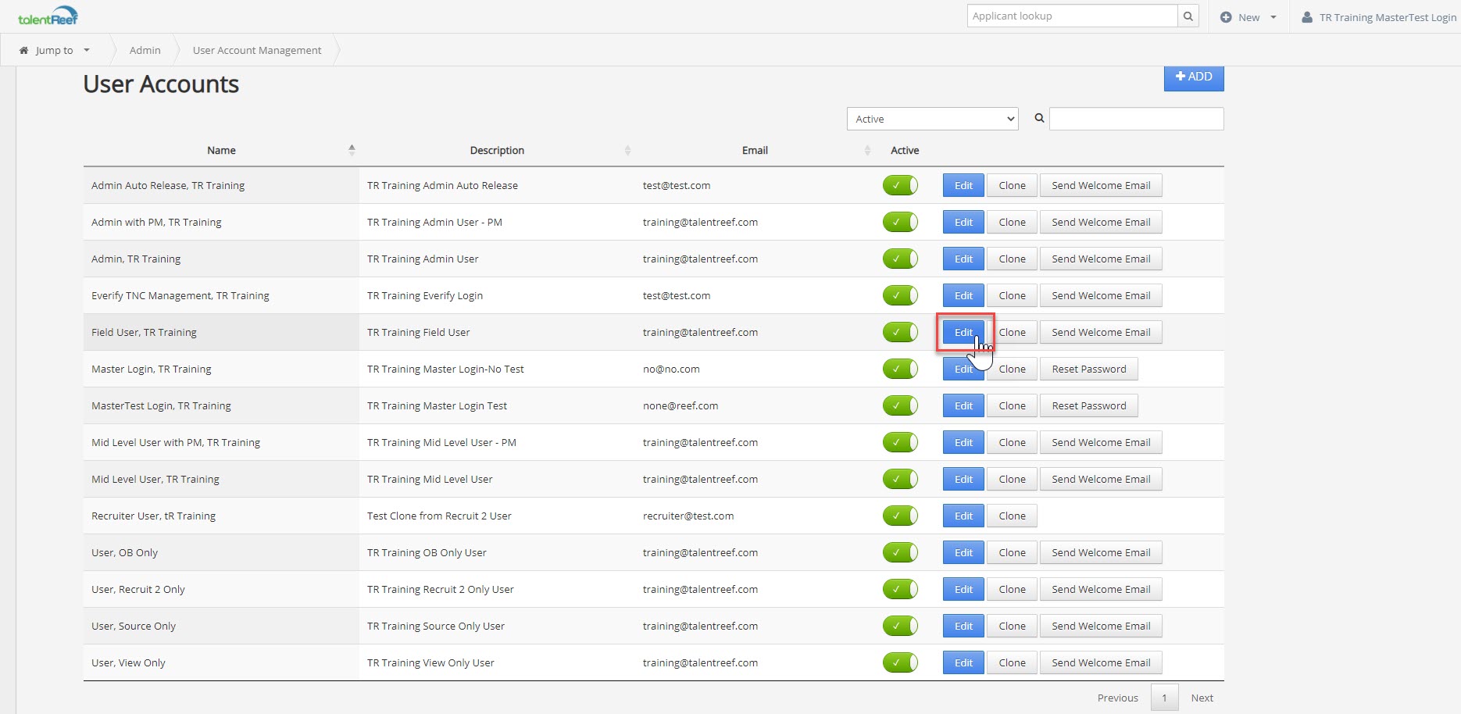The height and width of the screenshot is (714, 1461).
Task: Click the plus icon beside New
Action: point(1226,17)
